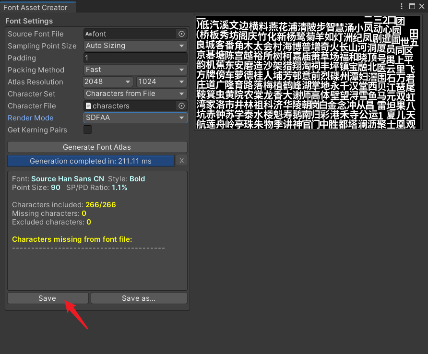This screenshot has height=354, width=428.
Task: Toggle the Get Kerning Pairs checkbox
Action: click(88, 130)
